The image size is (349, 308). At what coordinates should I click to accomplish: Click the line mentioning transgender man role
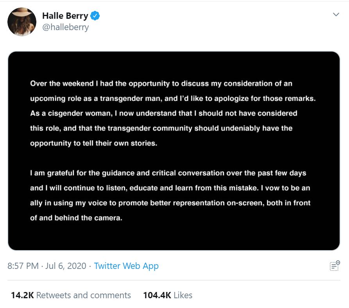point(172,98)
